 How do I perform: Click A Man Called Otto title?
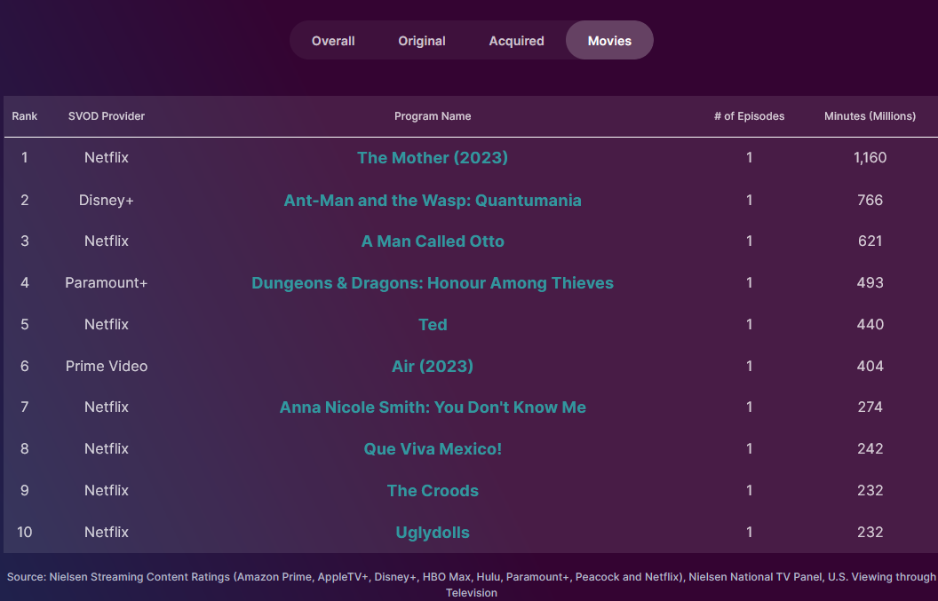click(433, 241)
